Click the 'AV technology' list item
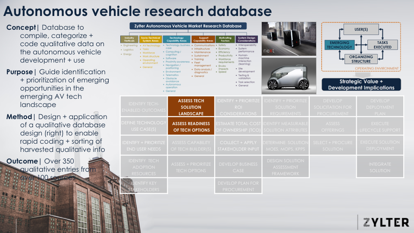Screen dimensions: 414x233 pos(151,45)
